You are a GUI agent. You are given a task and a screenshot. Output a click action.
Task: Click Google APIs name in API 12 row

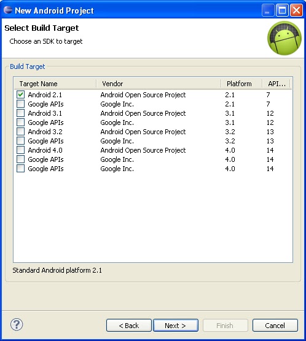45,122
